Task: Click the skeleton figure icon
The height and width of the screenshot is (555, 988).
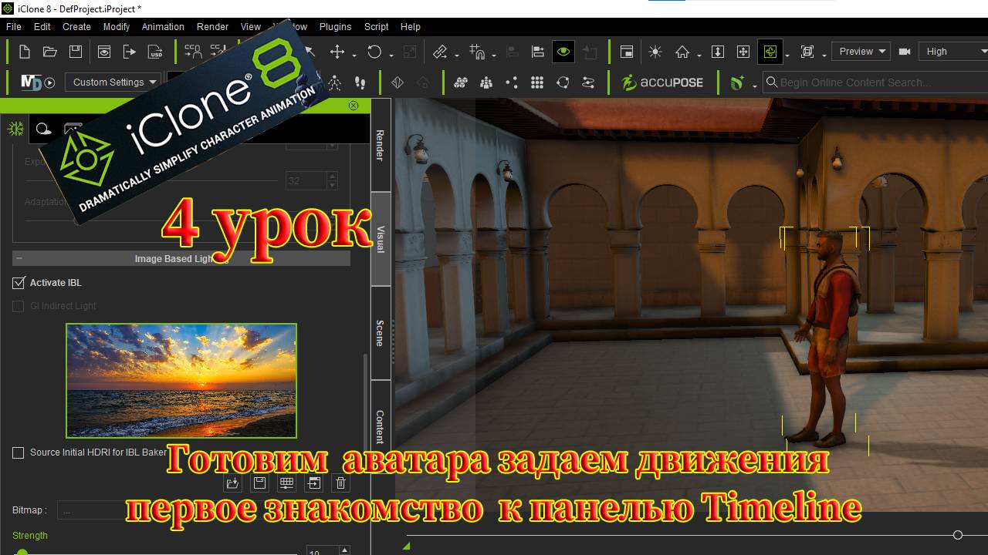Action: pyautogui.click(x=334, y=82)
